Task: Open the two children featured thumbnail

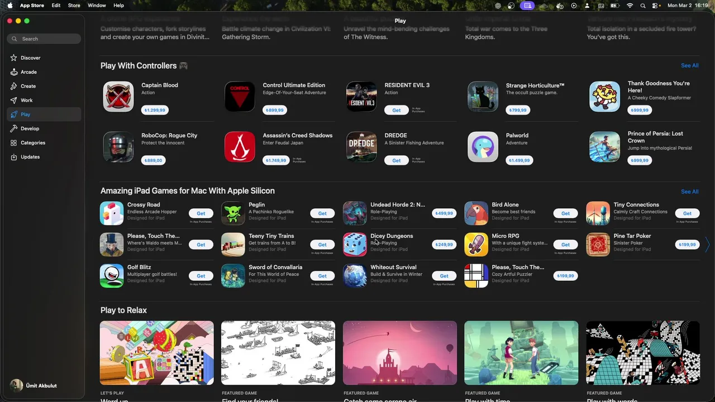Action: [x=521, y=353]
